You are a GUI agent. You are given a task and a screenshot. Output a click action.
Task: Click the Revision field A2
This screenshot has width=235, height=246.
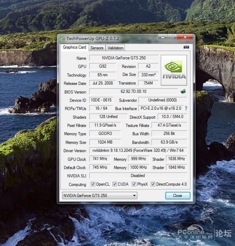point(148,66)
